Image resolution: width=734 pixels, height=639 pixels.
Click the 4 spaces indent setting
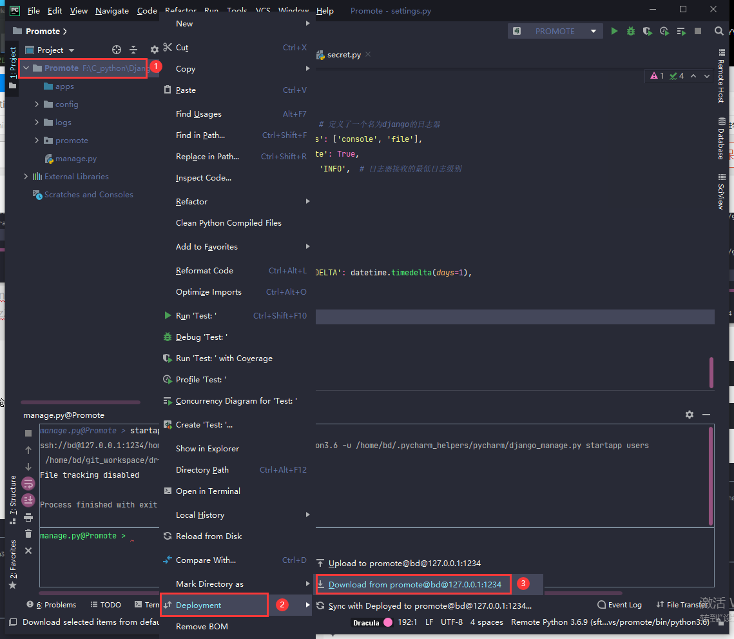(x=487, y=622)
